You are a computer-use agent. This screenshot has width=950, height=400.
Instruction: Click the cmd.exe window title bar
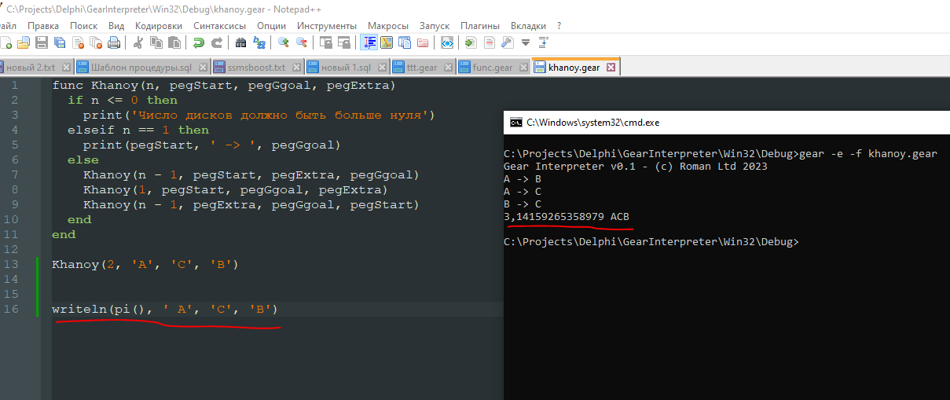707,122
